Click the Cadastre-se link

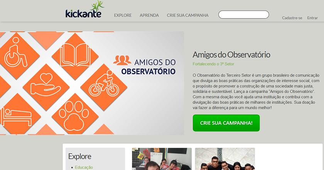tap(292, 18)
